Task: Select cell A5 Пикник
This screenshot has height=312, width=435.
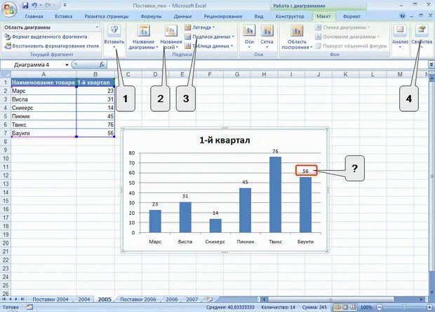Action: point(43,116)
